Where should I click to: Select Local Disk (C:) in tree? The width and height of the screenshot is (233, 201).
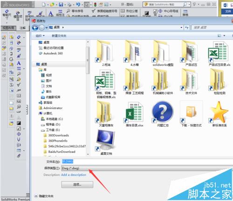pyautogui.click(x=52, y=119)
